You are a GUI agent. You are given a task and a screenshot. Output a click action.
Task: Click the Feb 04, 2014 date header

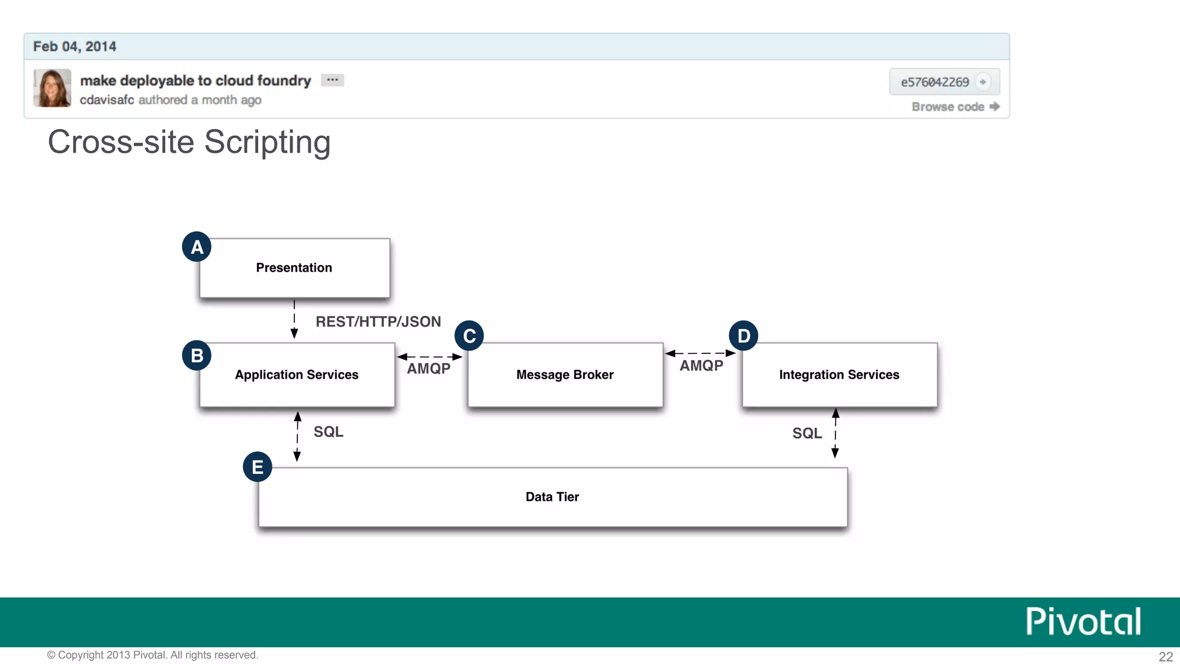(75, 46)
